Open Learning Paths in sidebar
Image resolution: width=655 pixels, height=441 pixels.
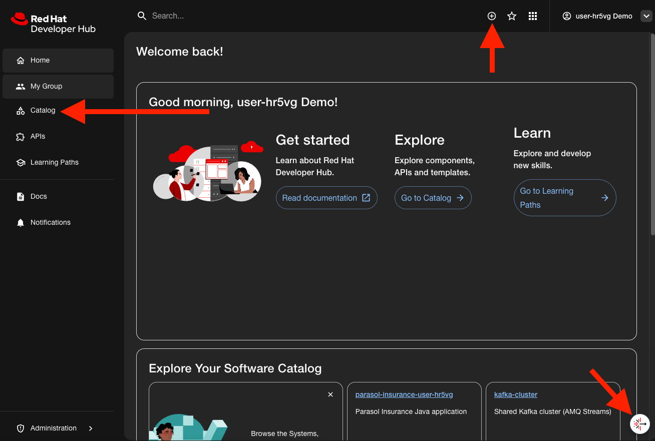58,162
